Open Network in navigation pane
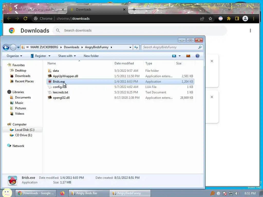 pyautogui.click(x=18, y=146)
